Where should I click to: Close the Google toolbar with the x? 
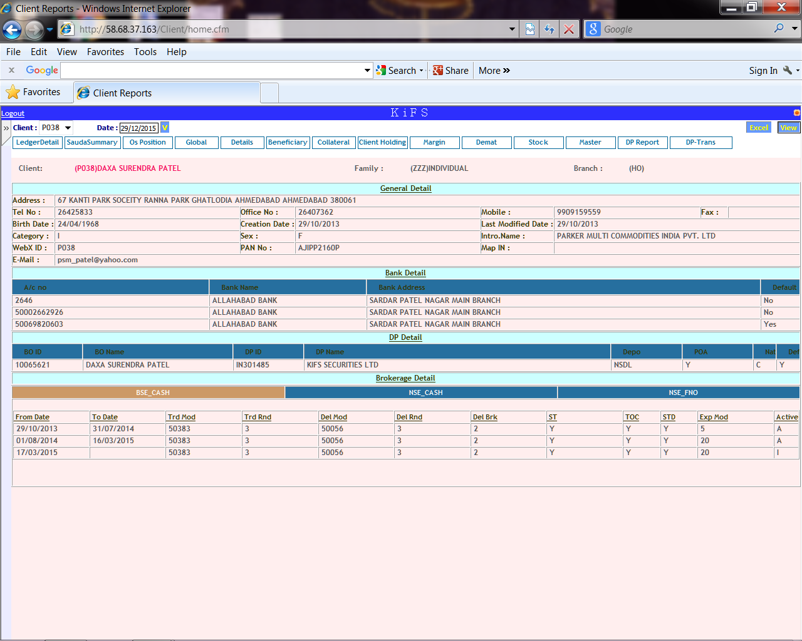click(x=11, y=71)
